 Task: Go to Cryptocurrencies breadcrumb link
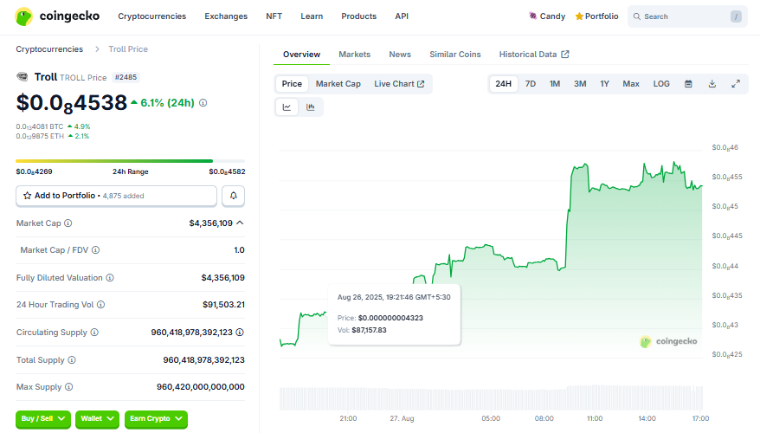49,49
